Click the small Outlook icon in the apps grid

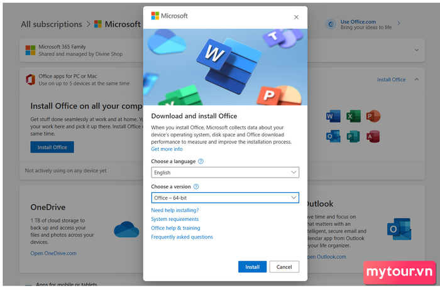click(333, 136)
